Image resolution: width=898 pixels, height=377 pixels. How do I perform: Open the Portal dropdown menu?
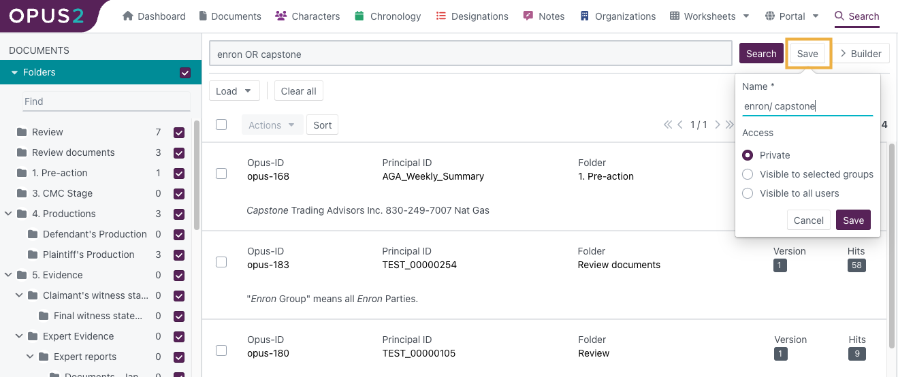tap(792, 16)
